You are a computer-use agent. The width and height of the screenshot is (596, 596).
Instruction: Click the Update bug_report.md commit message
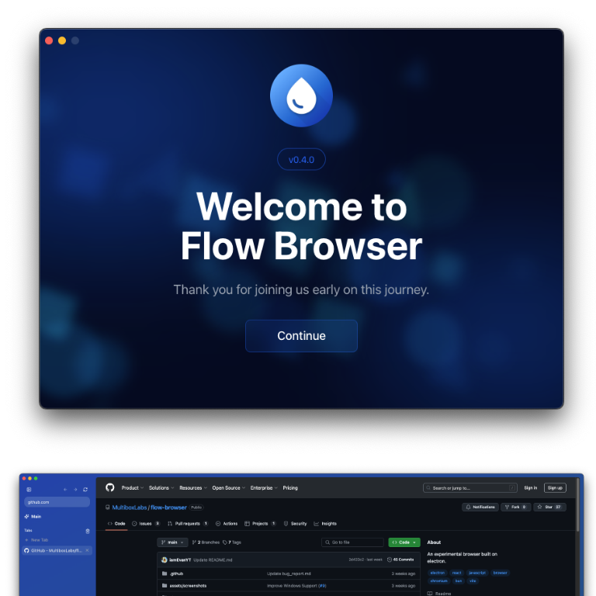(289, 573)
